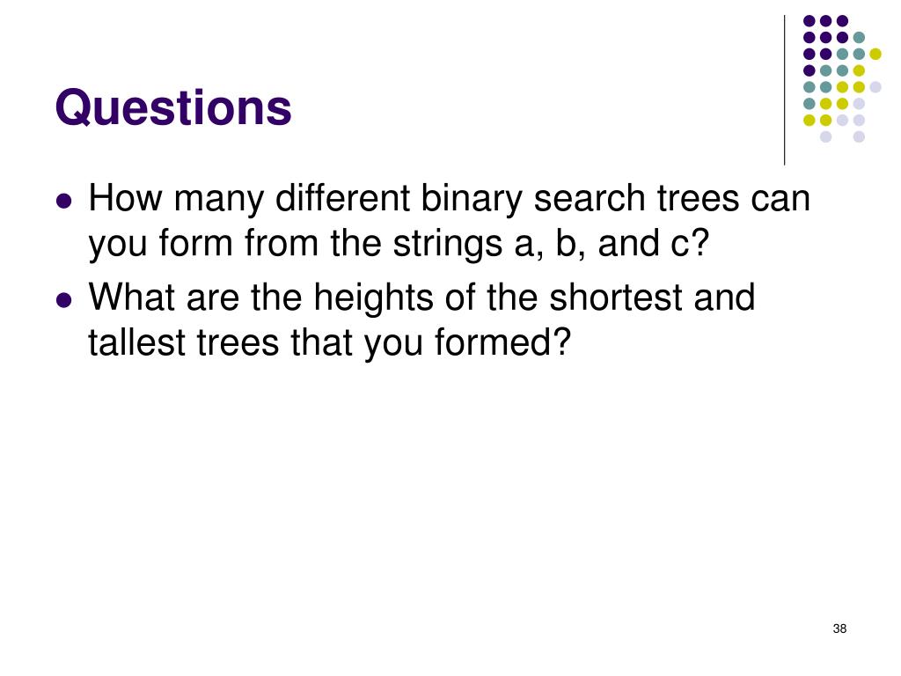The width and height of the screenshot is (901, 676).
Task: Click the slide number 38
Action: point(839,628)
